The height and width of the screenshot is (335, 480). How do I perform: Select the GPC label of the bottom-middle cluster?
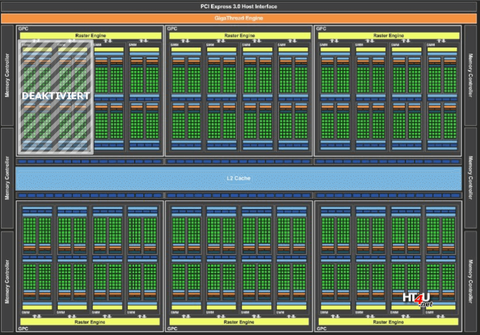coord(172,329)
